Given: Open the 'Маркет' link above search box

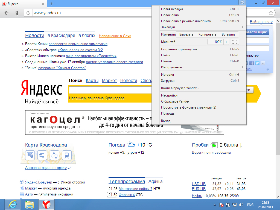Looking at the screenshot, I should pos(109,81).
